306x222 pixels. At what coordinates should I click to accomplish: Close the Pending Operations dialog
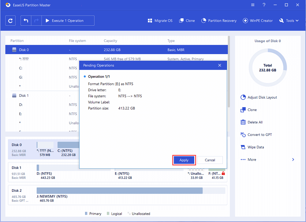(220, 65)
